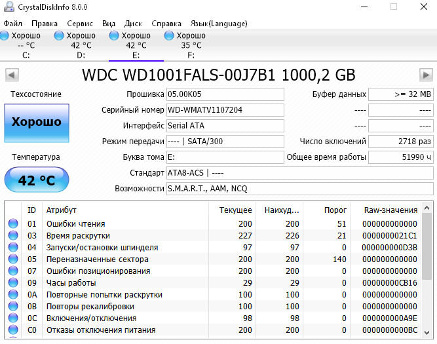This screenshot has height=344, width=437.
Task: Go to next disk arrow
Action: point(426,75)
